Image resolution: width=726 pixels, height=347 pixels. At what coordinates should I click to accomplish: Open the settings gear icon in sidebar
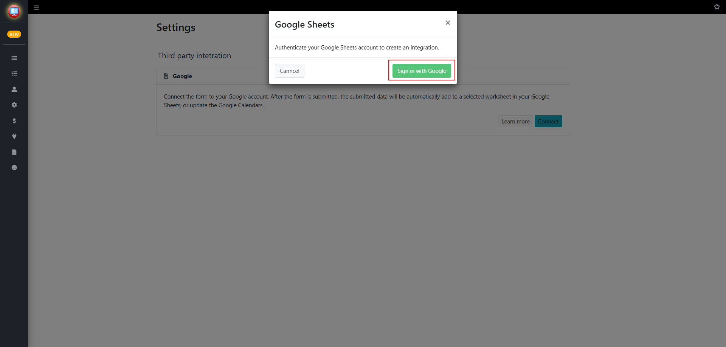14,105
